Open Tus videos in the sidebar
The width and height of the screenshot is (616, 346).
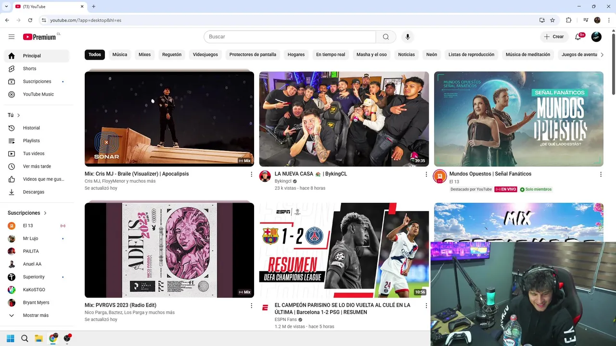click(x=37, y=153)
